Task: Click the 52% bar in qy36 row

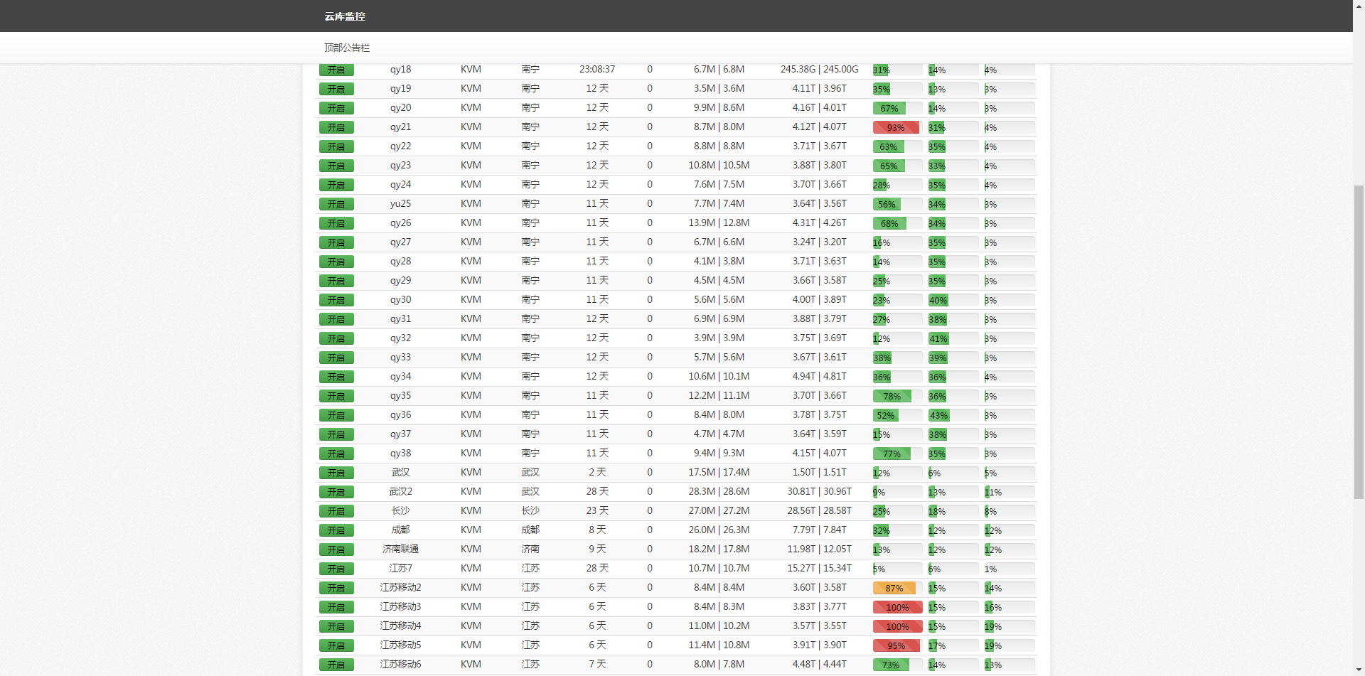Action: 886,415
